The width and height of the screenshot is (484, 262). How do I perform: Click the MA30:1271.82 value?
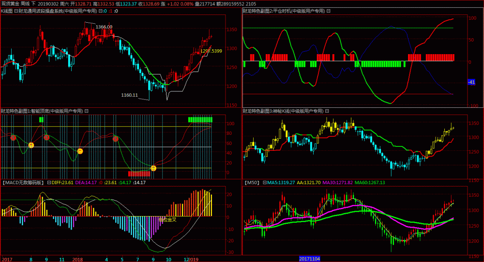pyautogui.click(x=338, y=182)
